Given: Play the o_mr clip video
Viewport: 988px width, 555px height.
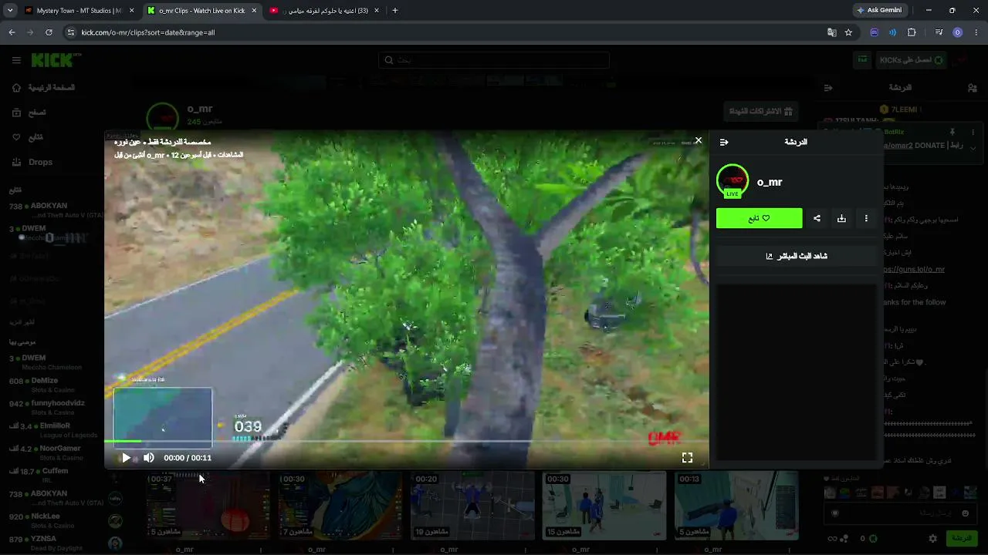Looking at the screenshot, I should tap(126, 458).
